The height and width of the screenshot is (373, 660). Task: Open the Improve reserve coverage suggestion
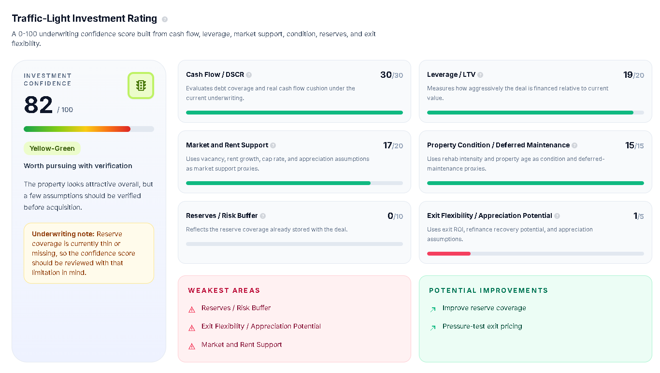484,308
